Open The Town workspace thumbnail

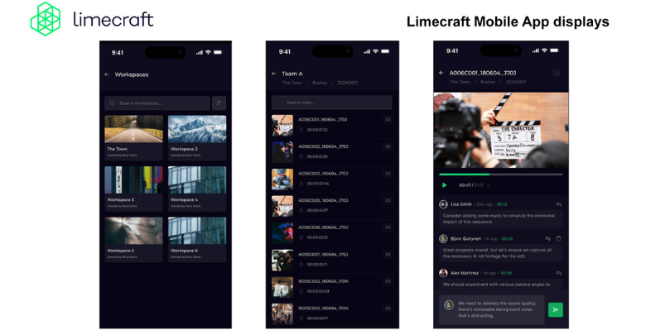tap(133, 129)
